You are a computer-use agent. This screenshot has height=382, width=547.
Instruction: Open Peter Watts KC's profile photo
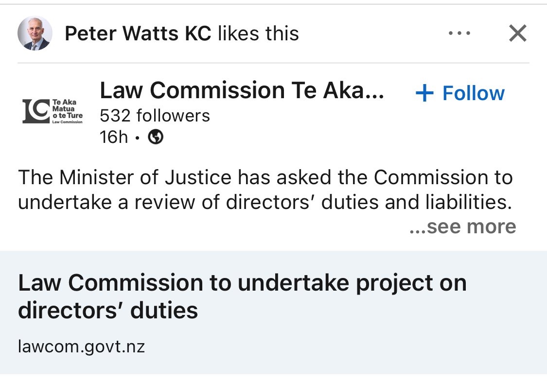point(35,34)
